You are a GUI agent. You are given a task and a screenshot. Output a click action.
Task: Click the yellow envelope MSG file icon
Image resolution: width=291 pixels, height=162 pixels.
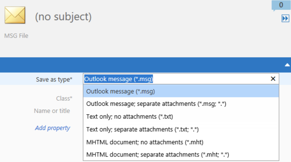(x=15, y=15)
